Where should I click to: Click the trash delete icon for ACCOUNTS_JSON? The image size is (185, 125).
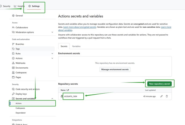[167, 96]
